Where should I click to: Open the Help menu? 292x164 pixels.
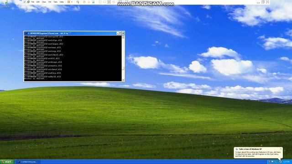click(62, 2)
